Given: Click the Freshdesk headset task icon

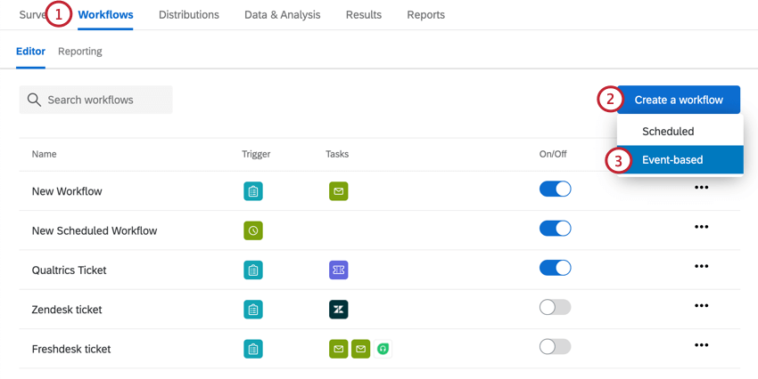Looking at the screenshot, I should click(x=383, y=349).
